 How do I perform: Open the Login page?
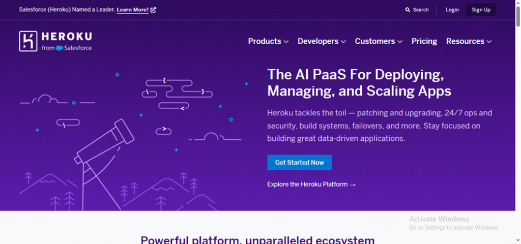pos(452,10)
